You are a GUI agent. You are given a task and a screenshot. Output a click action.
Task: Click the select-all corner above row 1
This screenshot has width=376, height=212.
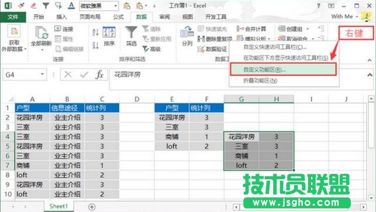(11, 99)
